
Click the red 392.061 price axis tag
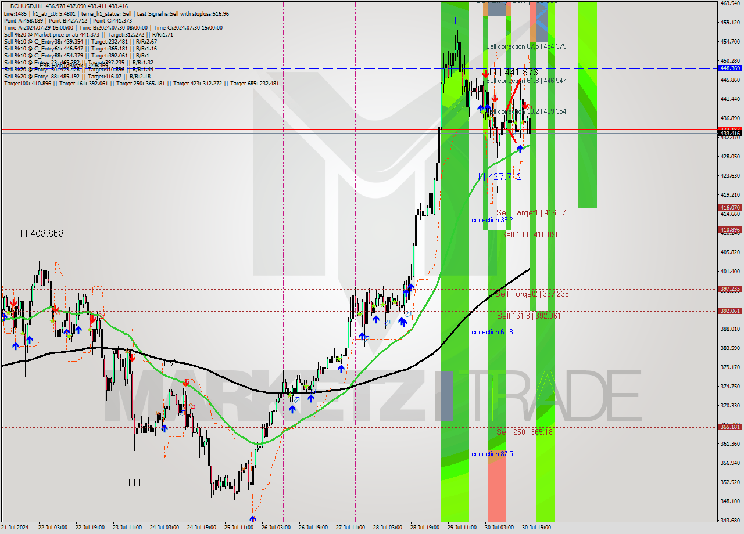coord(730,311)
